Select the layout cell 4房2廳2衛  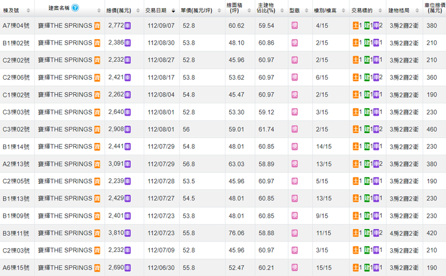pos(404,233)
